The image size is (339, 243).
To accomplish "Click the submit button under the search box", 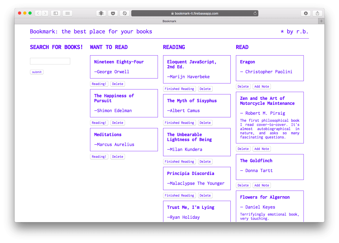I will [37, 72].
